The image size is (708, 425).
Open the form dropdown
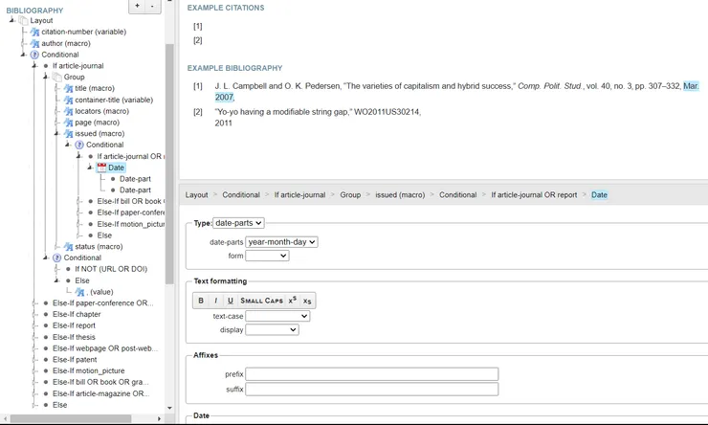[267, 256]
